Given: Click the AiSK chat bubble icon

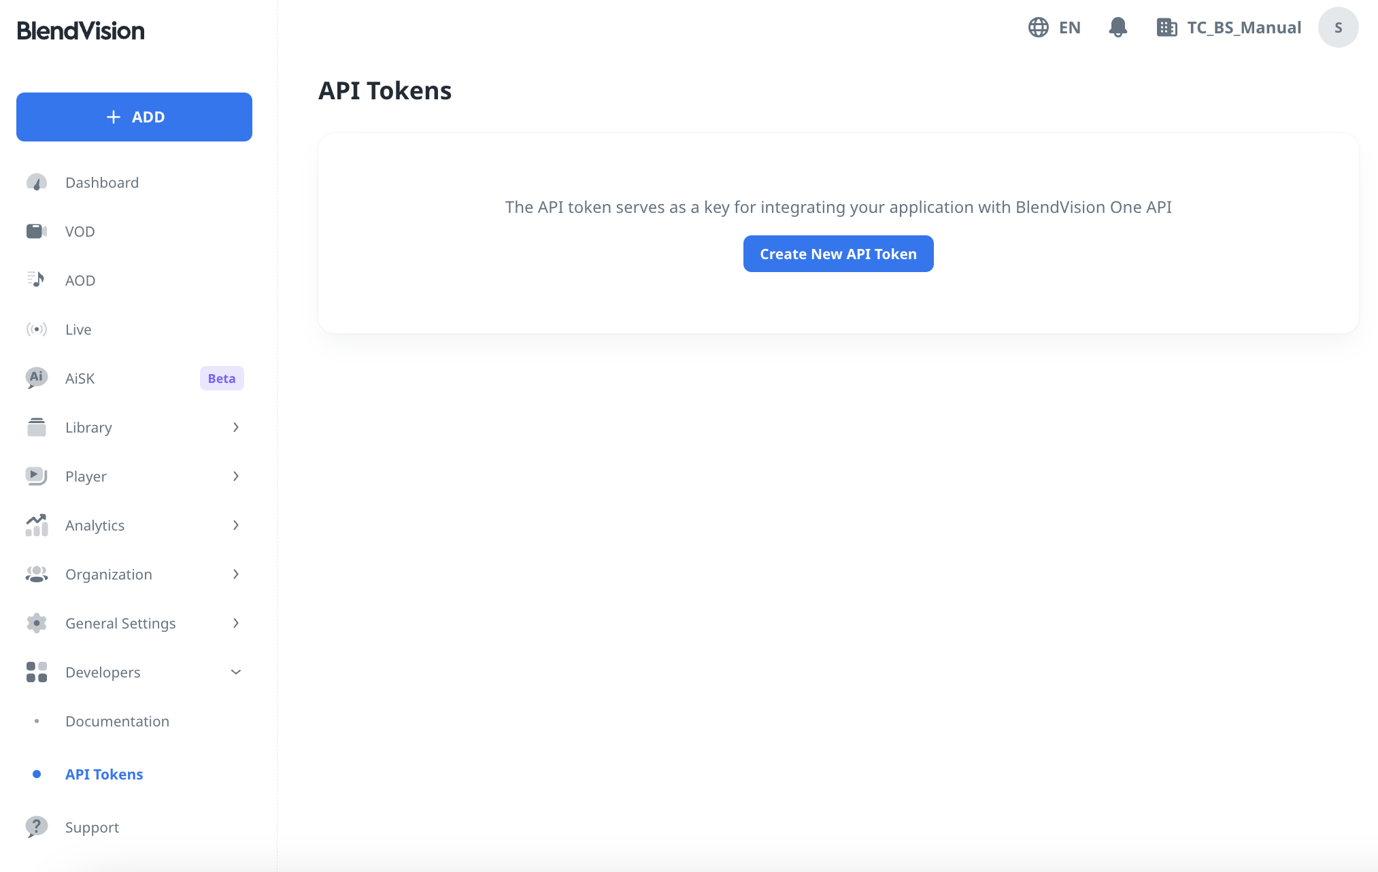Looking at the screenshot, I should tap(36, 378).
